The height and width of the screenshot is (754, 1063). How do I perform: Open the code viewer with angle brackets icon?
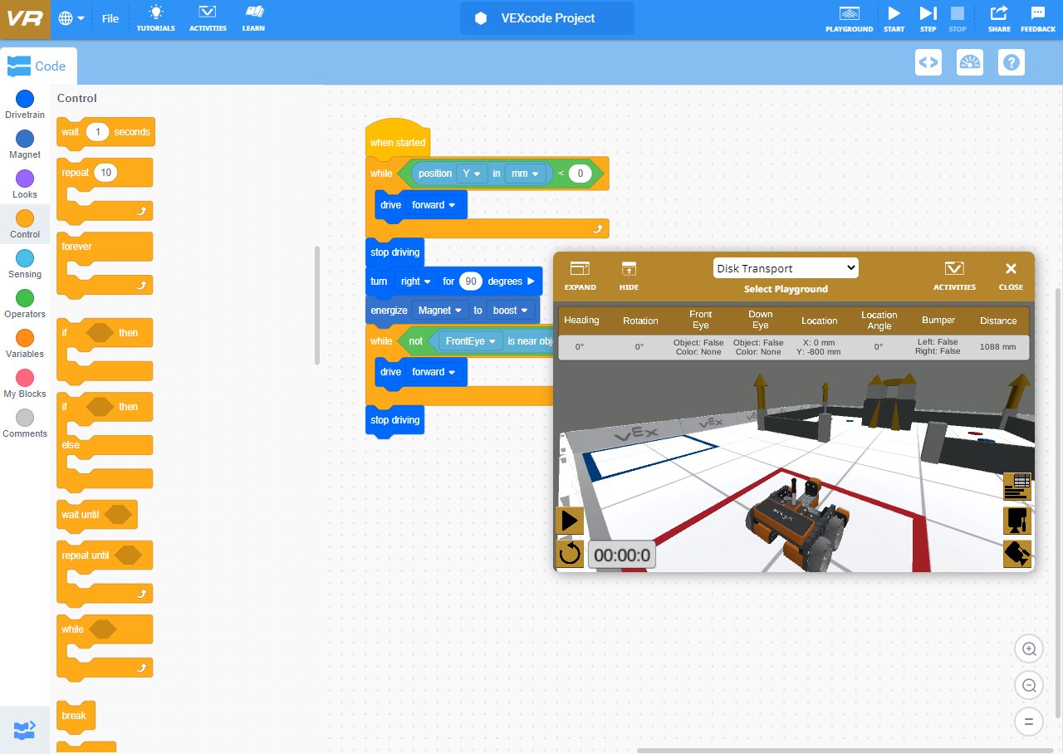(928, 61)
